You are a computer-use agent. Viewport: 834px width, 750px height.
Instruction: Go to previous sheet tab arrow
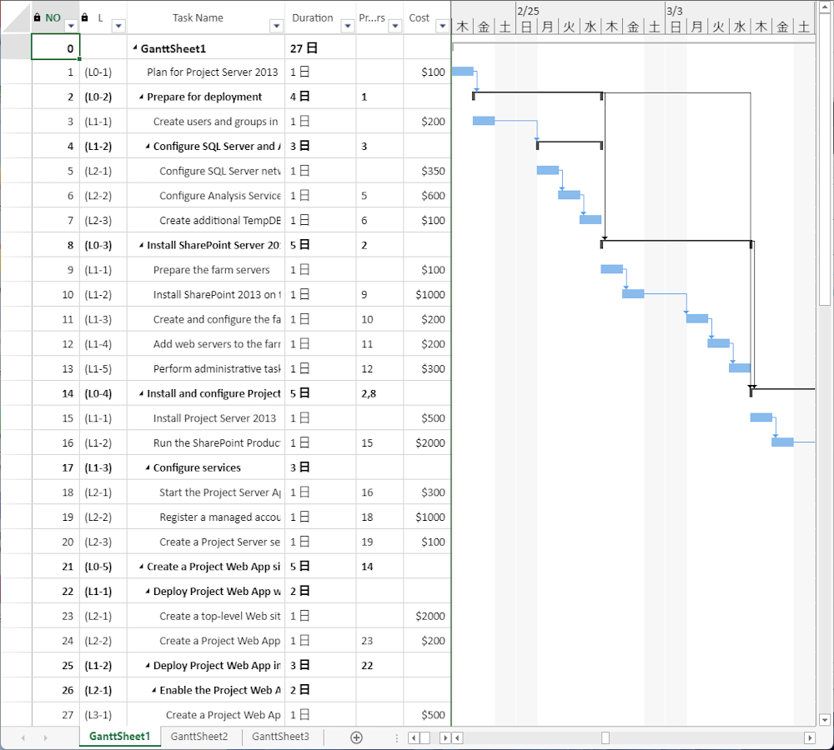(23, 737)
